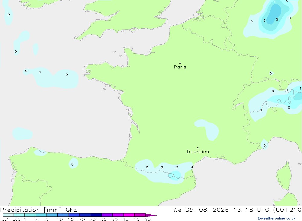This screenshot has height=221, width=302.
Task: Click the legend value "50"
Action: click(147, 219)
